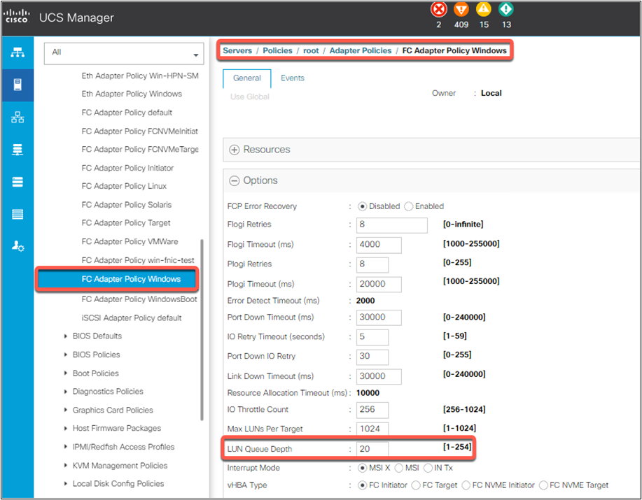The width and height of the screenshot is (642, 500).
Task: Select FC Adapter Policy VMWare
Action: point(130,242)
